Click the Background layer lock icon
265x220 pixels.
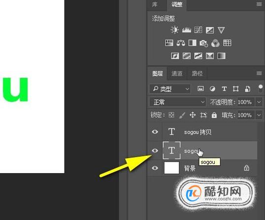[x=247, y=168]
